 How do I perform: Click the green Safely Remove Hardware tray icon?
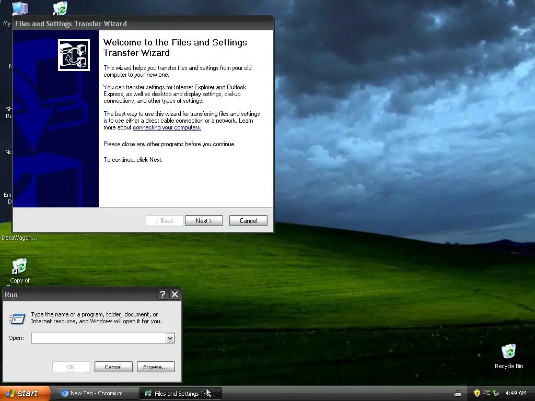click(x=496, y=393)
